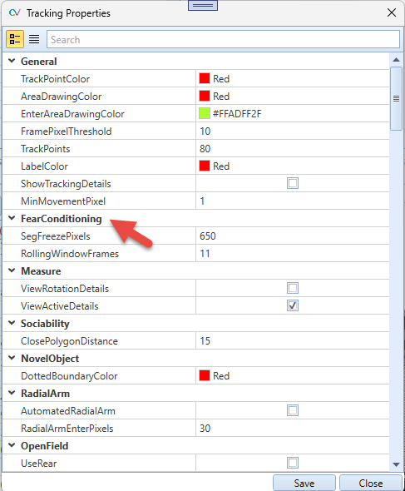Collapse the General category

[x=12, y=61]
